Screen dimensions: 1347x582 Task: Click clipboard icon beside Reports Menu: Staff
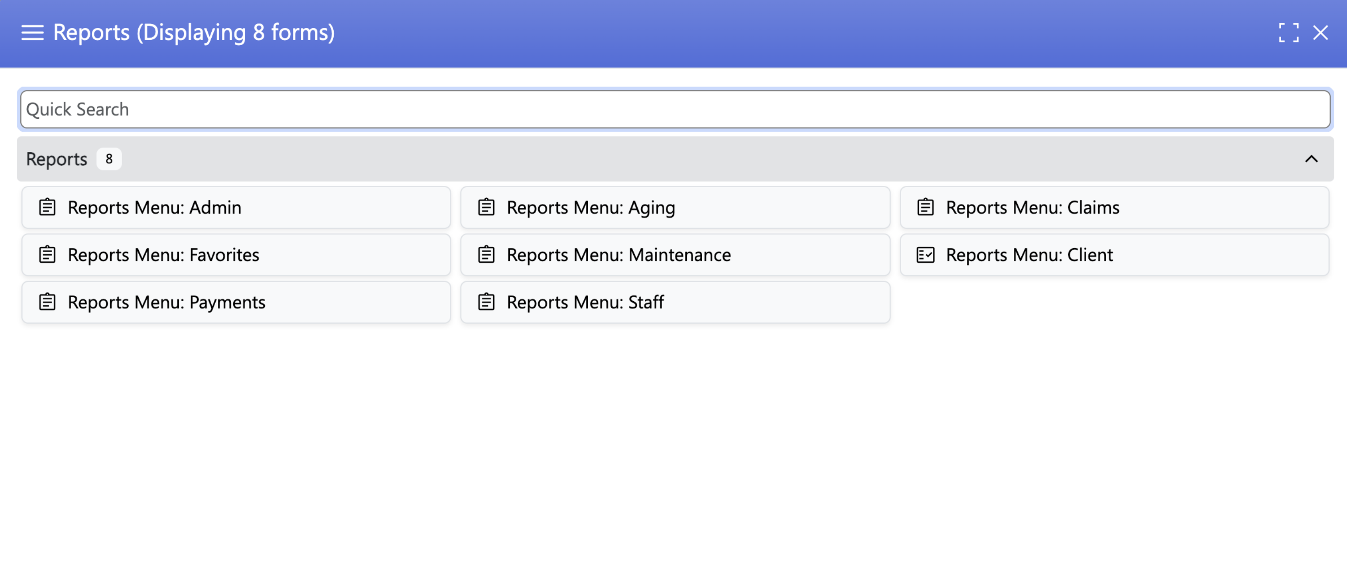(486, 302)
